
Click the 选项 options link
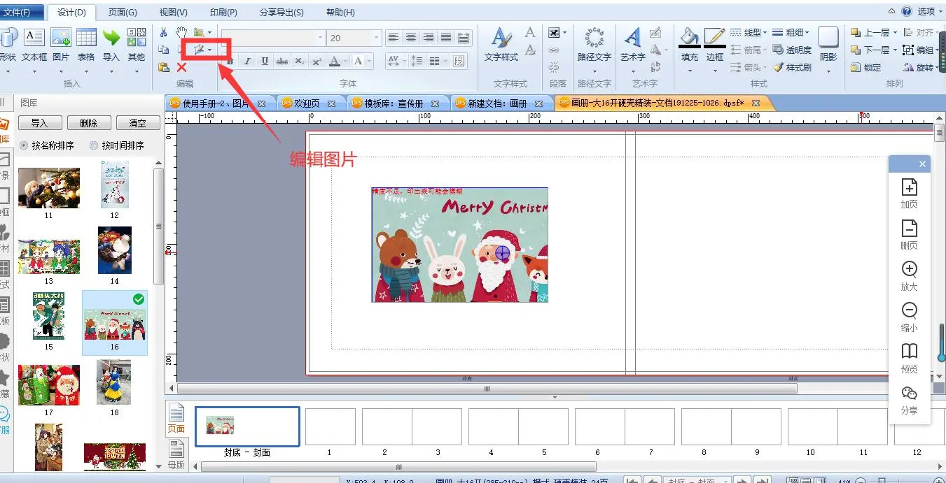coord(926,11)
